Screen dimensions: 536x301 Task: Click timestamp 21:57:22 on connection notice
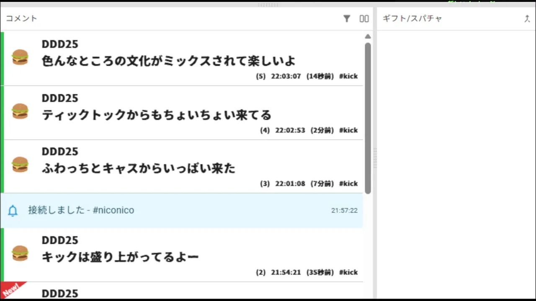coord(344,211)
